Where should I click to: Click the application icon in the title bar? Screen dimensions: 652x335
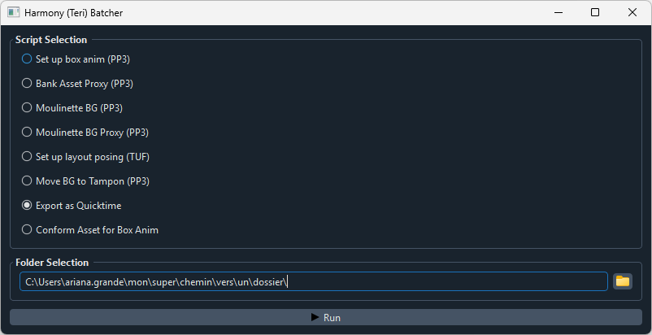[14, 13]
